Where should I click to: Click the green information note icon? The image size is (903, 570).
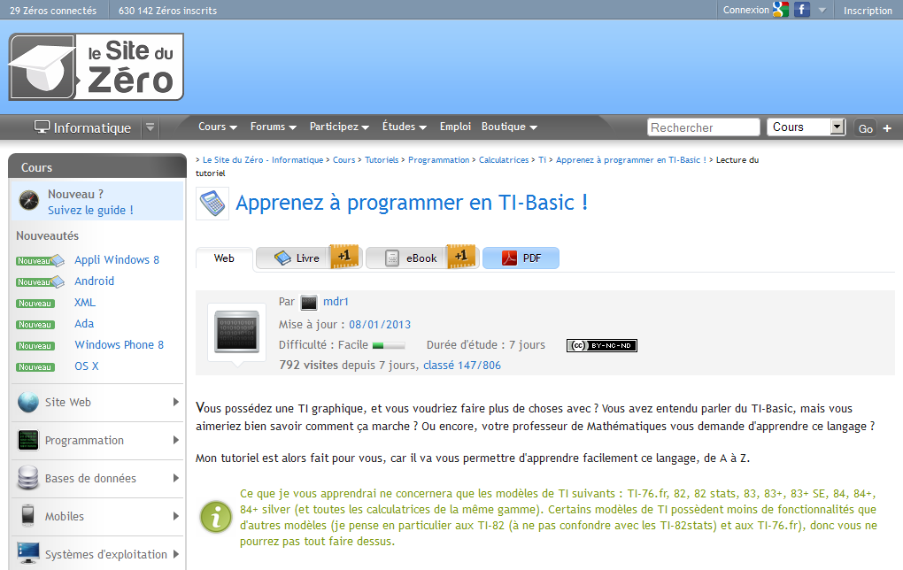click(216, 517)
